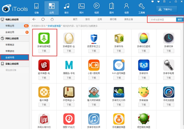Collapse the 电脑上的应用 sidebar group

14,19
